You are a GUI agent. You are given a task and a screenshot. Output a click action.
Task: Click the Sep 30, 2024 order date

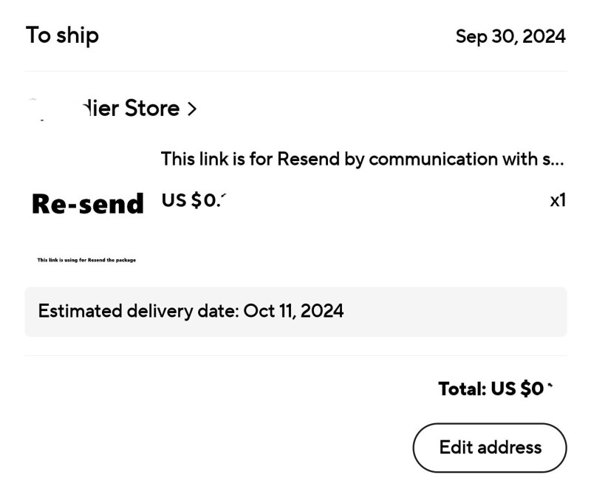click(x=510, y=36)
